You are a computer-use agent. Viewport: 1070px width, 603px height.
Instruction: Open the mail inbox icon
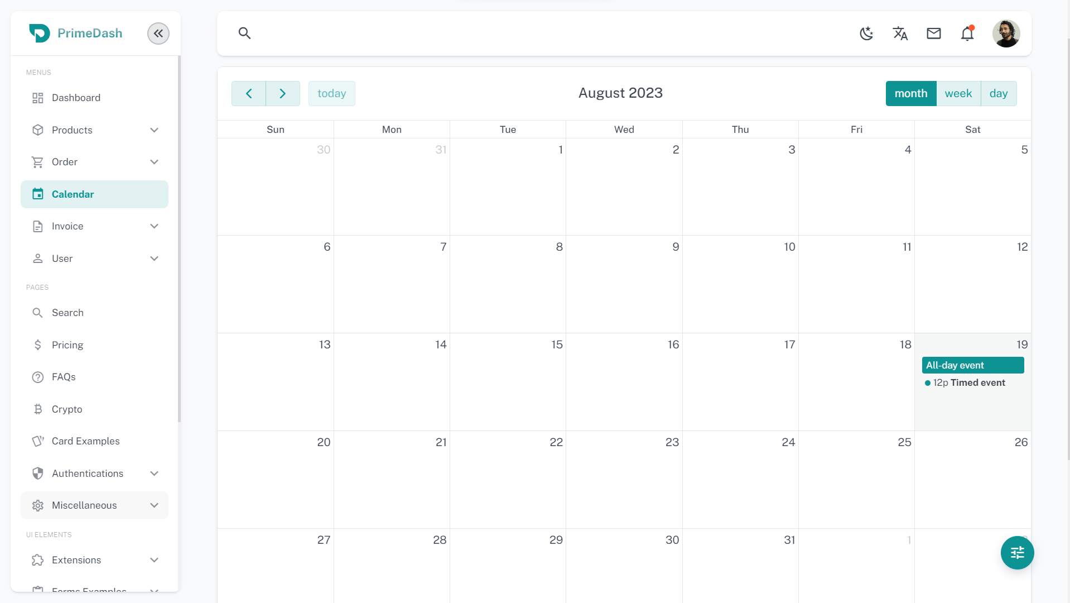[x=933, y=33]
